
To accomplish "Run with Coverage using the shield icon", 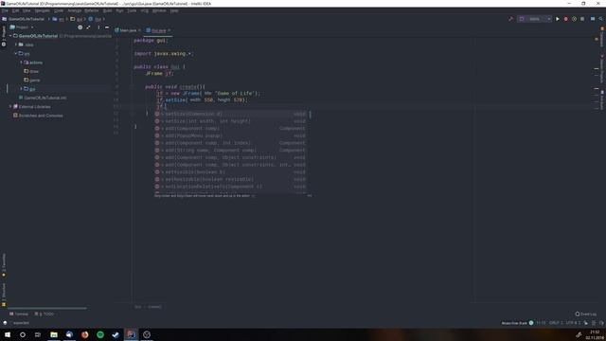I will click(574, 19).
